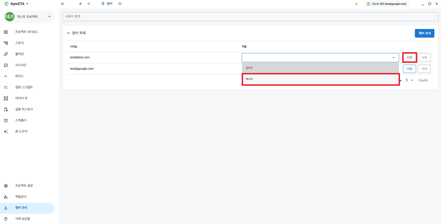Click the notification bell icon

(356, 4)
